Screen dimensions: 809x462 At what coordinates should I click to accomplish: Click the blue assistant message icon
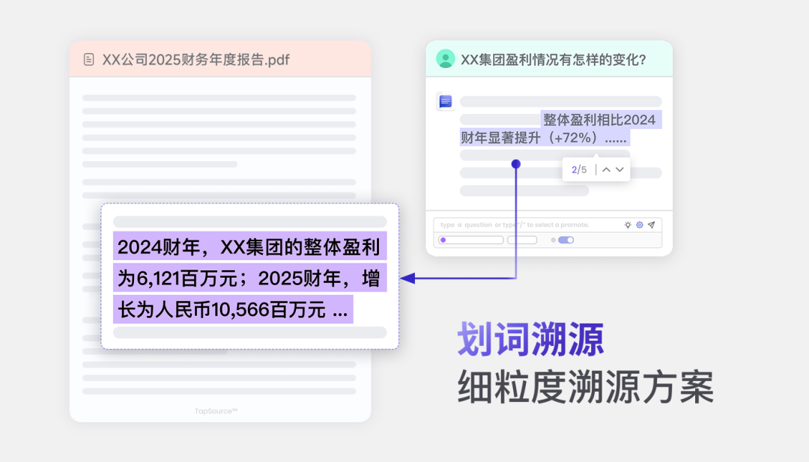446,102
